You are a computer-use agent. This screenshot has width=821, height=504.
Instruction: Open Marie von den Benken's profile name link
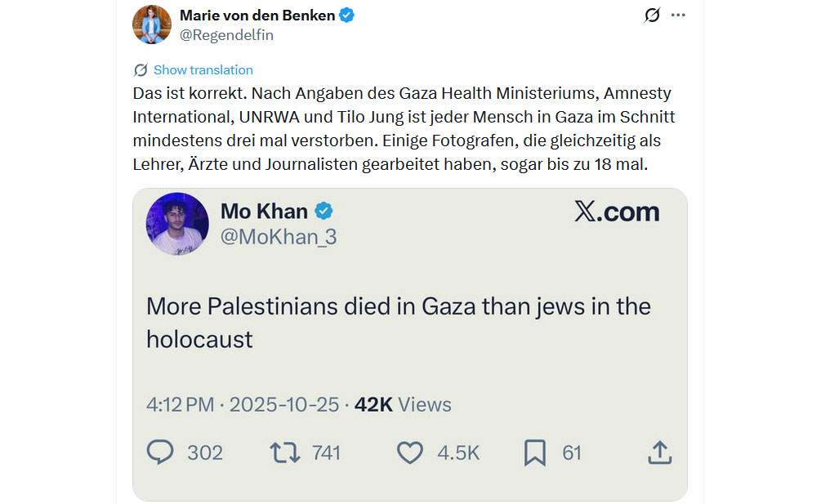point(257,16)
